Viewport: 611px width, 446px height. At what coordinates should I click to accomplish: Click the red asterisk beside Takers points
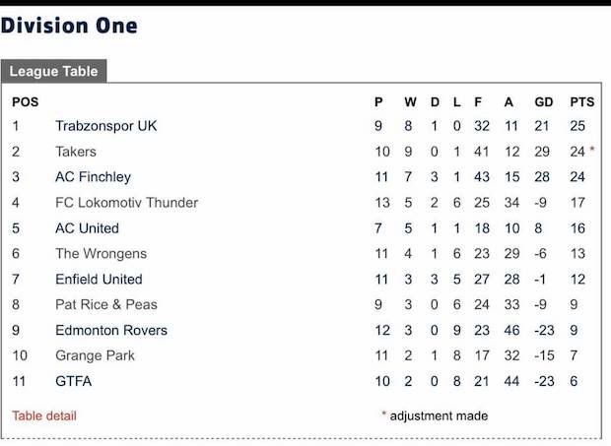[x=592, y=150]
